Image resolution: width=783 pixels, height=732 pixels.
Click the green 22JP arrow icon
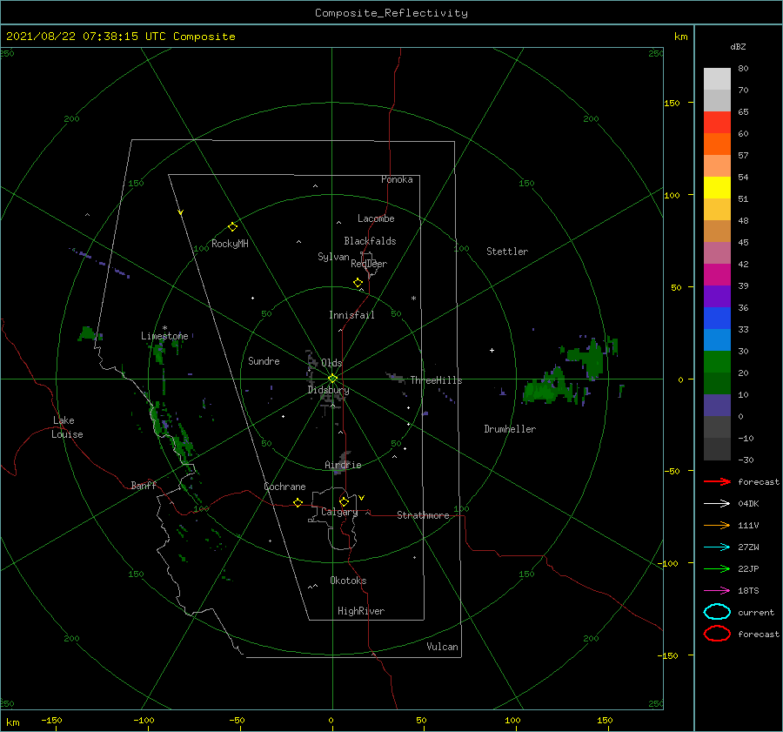click(717, 568)
